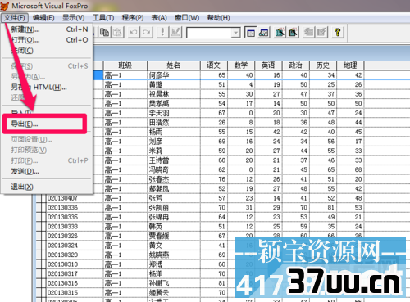Click the AutoForm toolbar icon
Viewport: 410px width, 302px height.
click(x=309, y=32)
